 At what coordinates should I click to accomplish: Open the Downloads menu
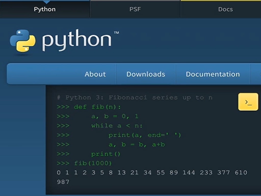146,74
